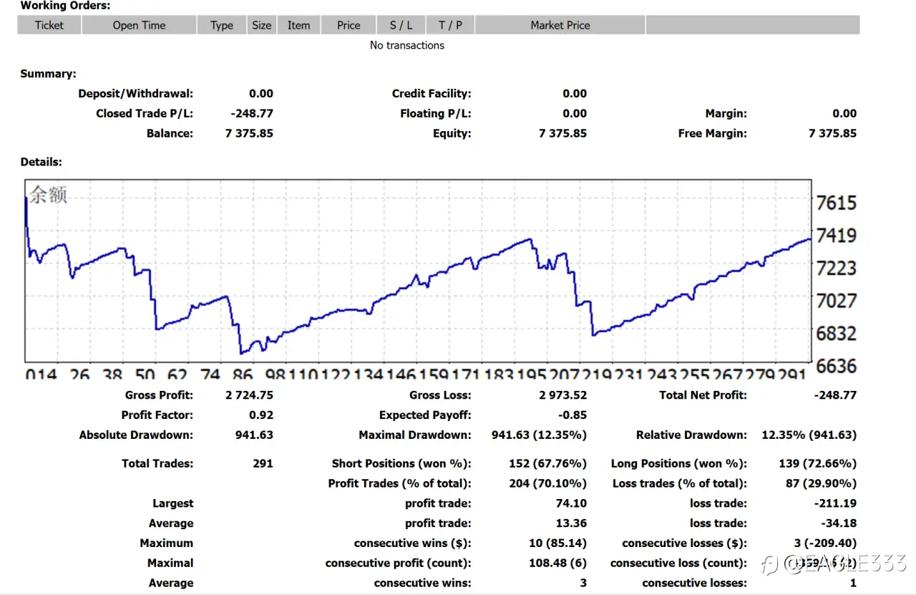Click the Profit Factor value 0.92
Image resolution: width=916 pixels, height=595 pixels.
(261, 415)
